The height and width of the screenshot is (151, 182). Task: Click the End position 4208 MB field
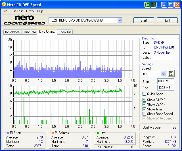166,88
